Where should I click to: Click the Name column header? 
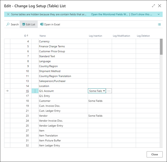click(x=43, y=36)
